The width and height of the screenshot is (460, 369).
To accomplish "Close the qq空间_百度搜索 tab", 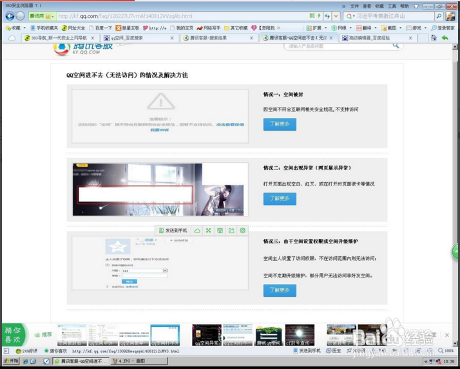I will (x=172, y=38).
